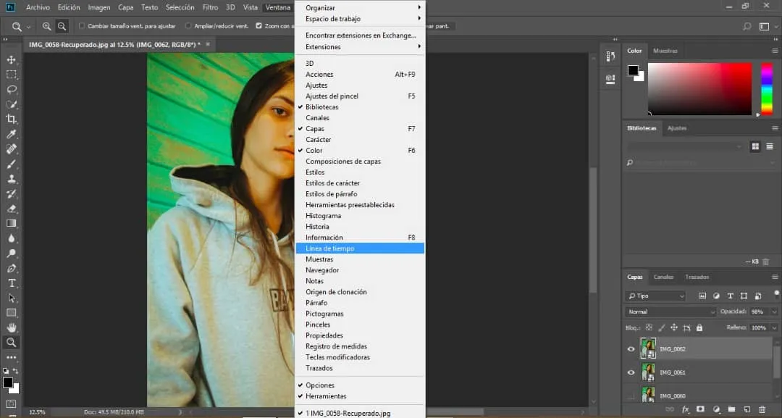This screenshot has height=418, width=782.
Task: Select the Move tool
Action: coord(11,60)
